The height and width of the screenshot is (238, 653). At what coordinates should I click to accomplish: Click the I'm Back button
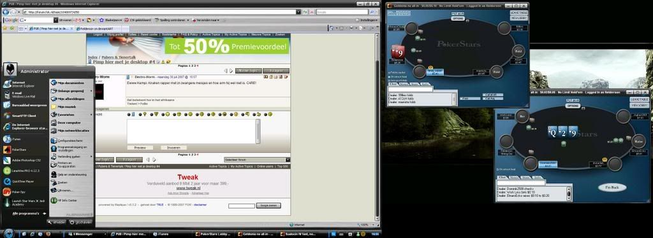click(x=612, y=188)
